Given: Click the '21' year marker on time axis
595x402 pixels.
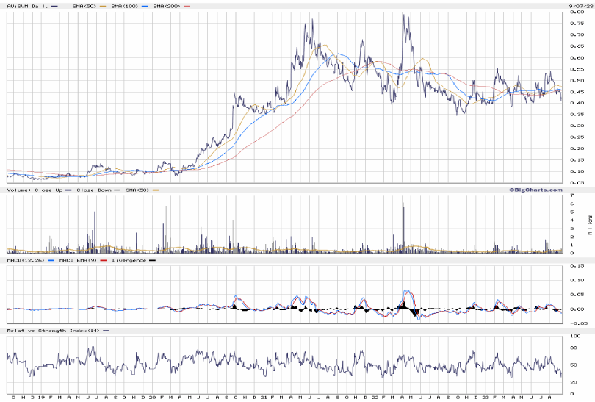Looking at the screenshot, I should [x=264, y=398].
